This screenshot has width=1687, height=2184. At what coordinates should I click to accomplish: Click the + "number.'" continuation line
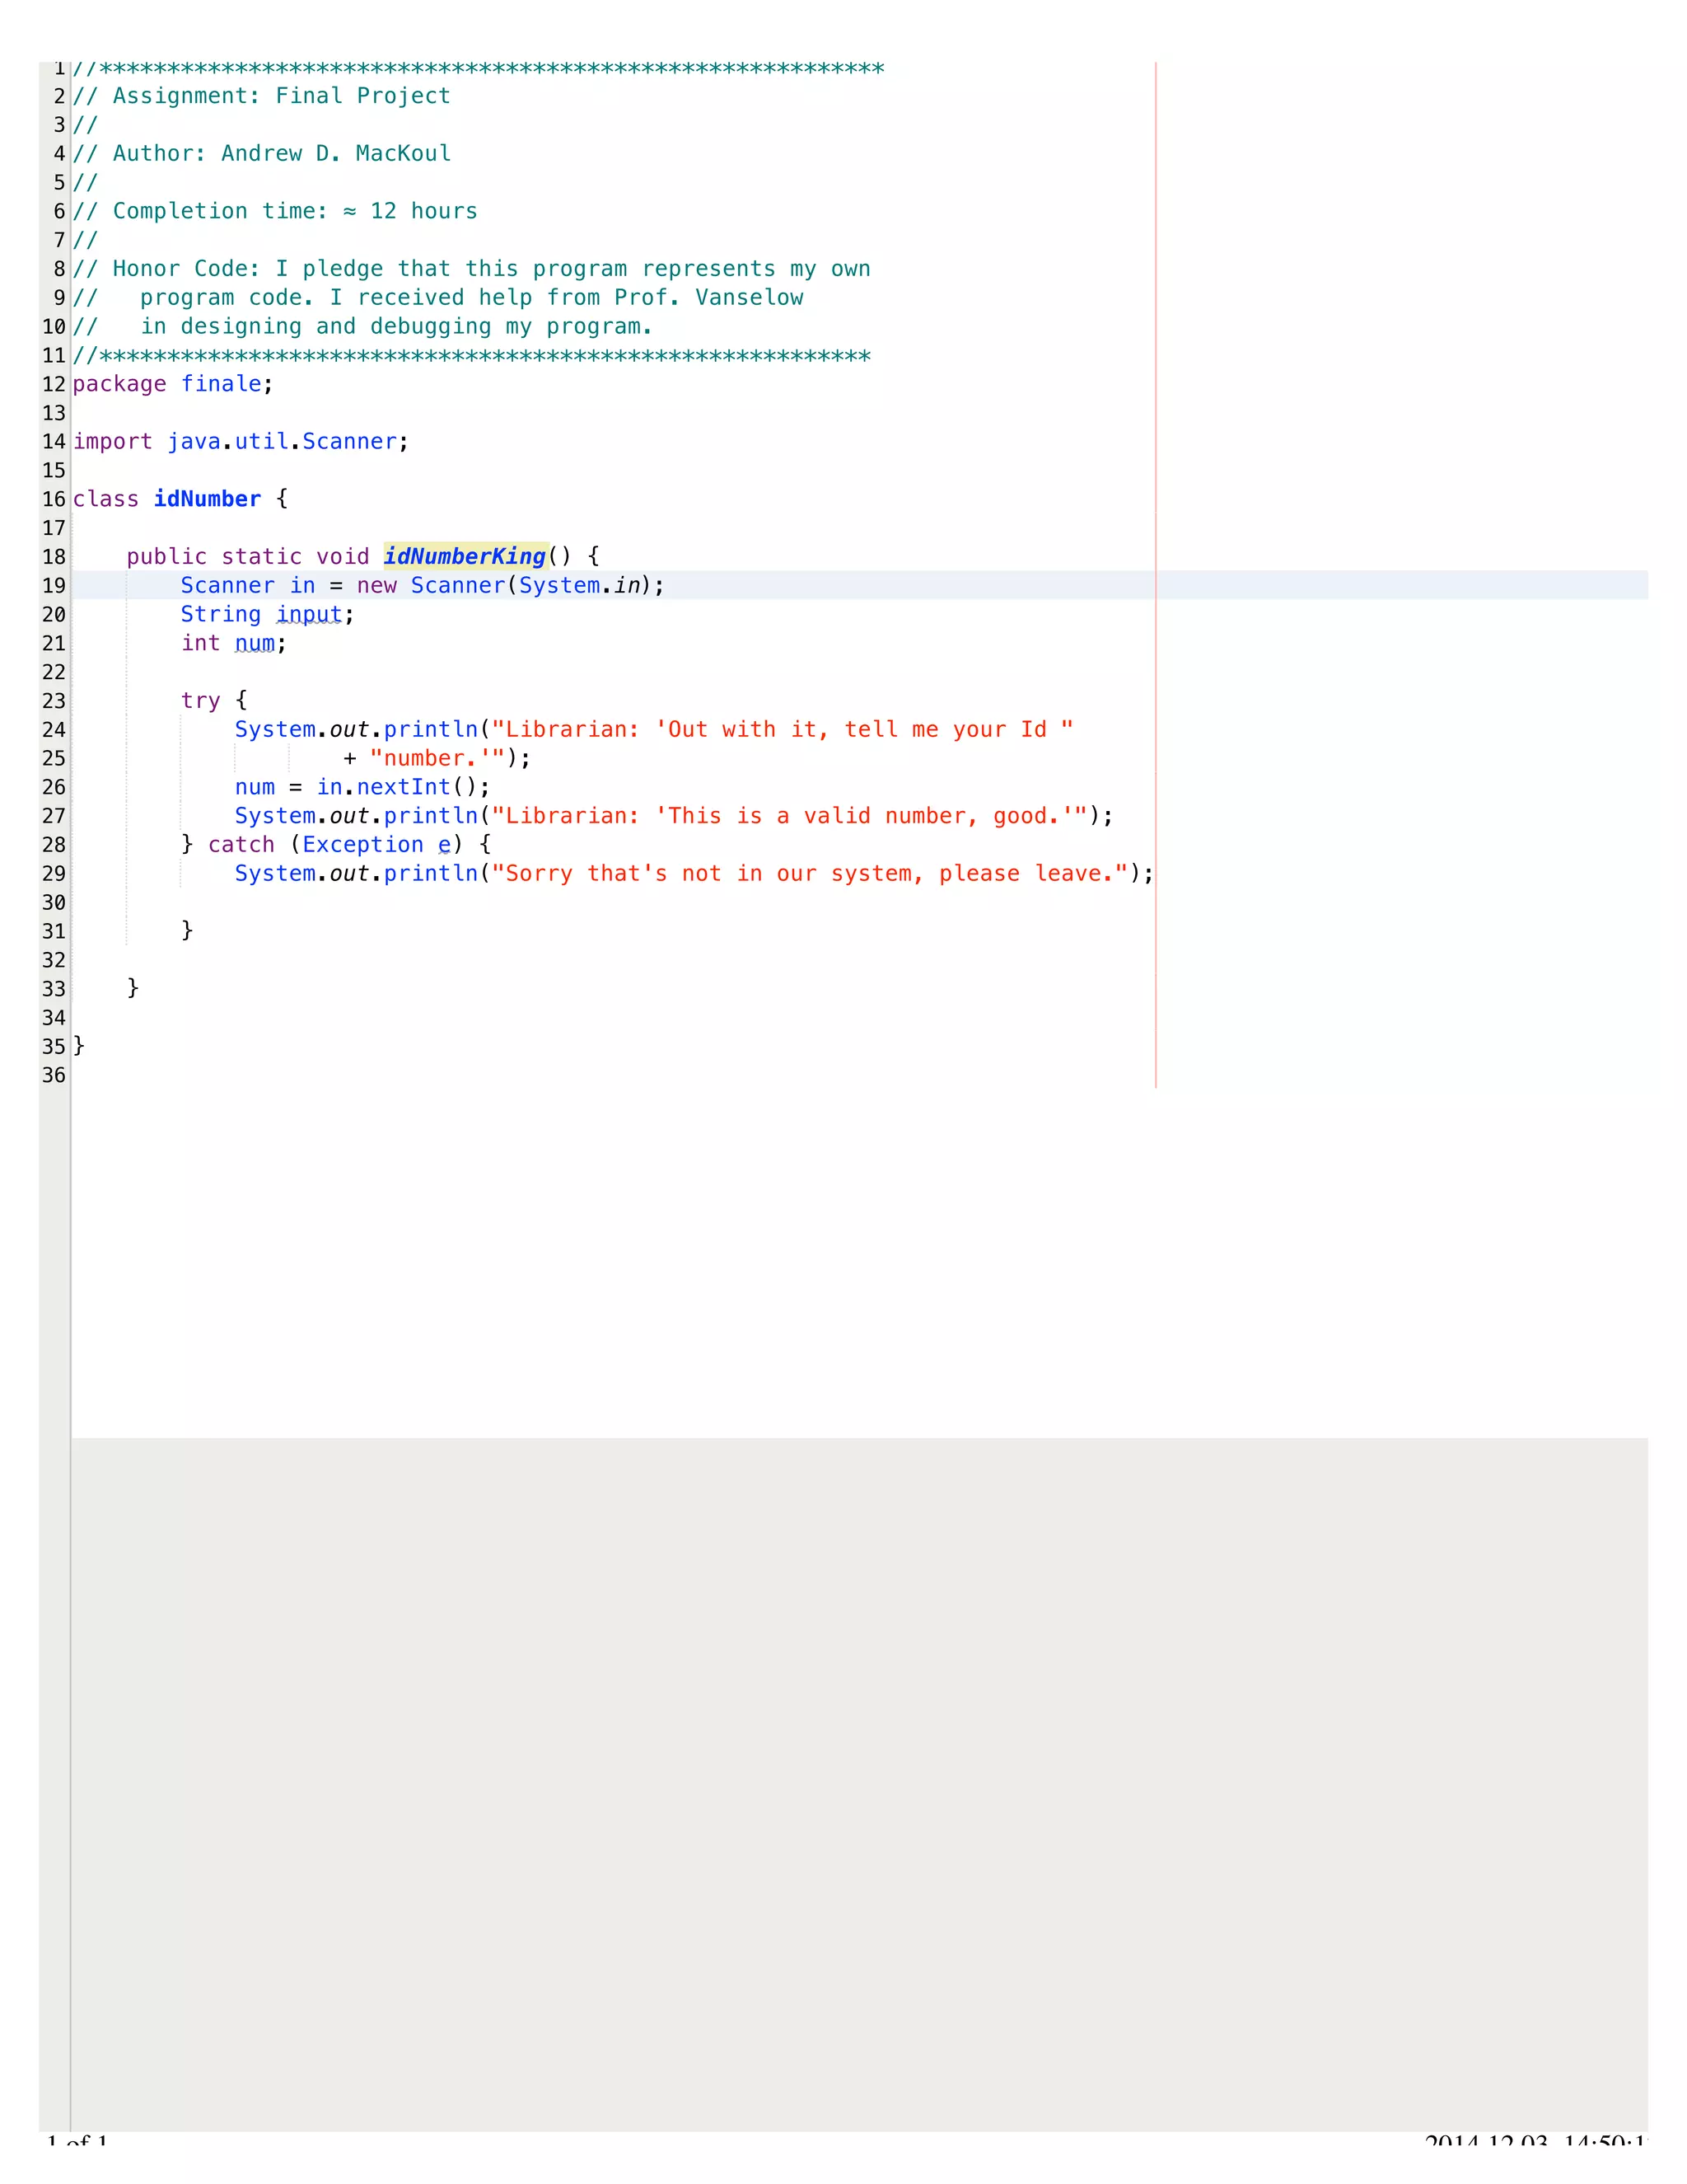tap(437, 759)
